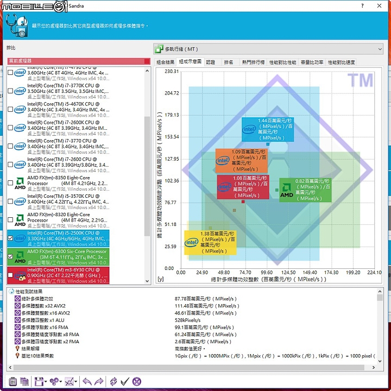This screenshot has width=391, height=391.
Task: Check the Core m3-6Y30 checkbox
Action: coord(10,275)
